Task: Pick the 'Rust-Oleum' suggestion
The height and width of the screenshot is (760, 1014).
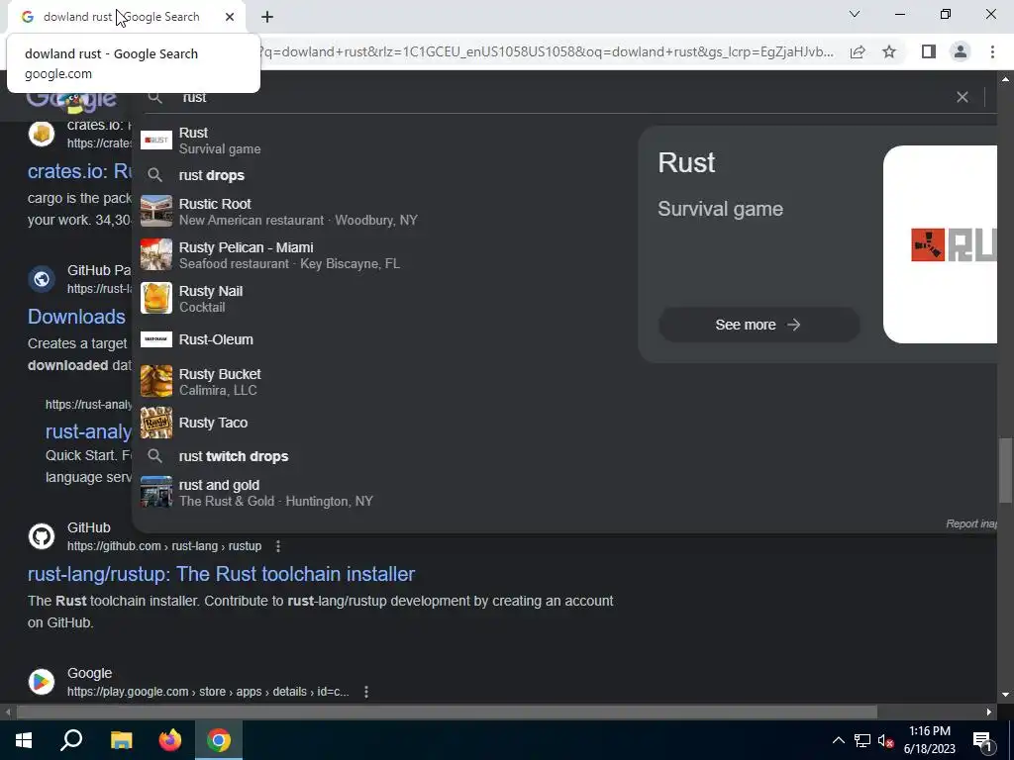Action: 383,339
